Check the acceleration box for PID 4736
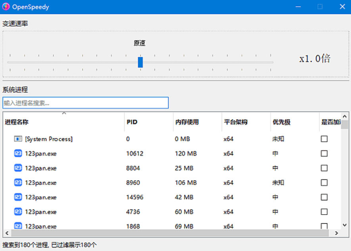The height and width of the screenshot is (251, 351). coord(324,212)
